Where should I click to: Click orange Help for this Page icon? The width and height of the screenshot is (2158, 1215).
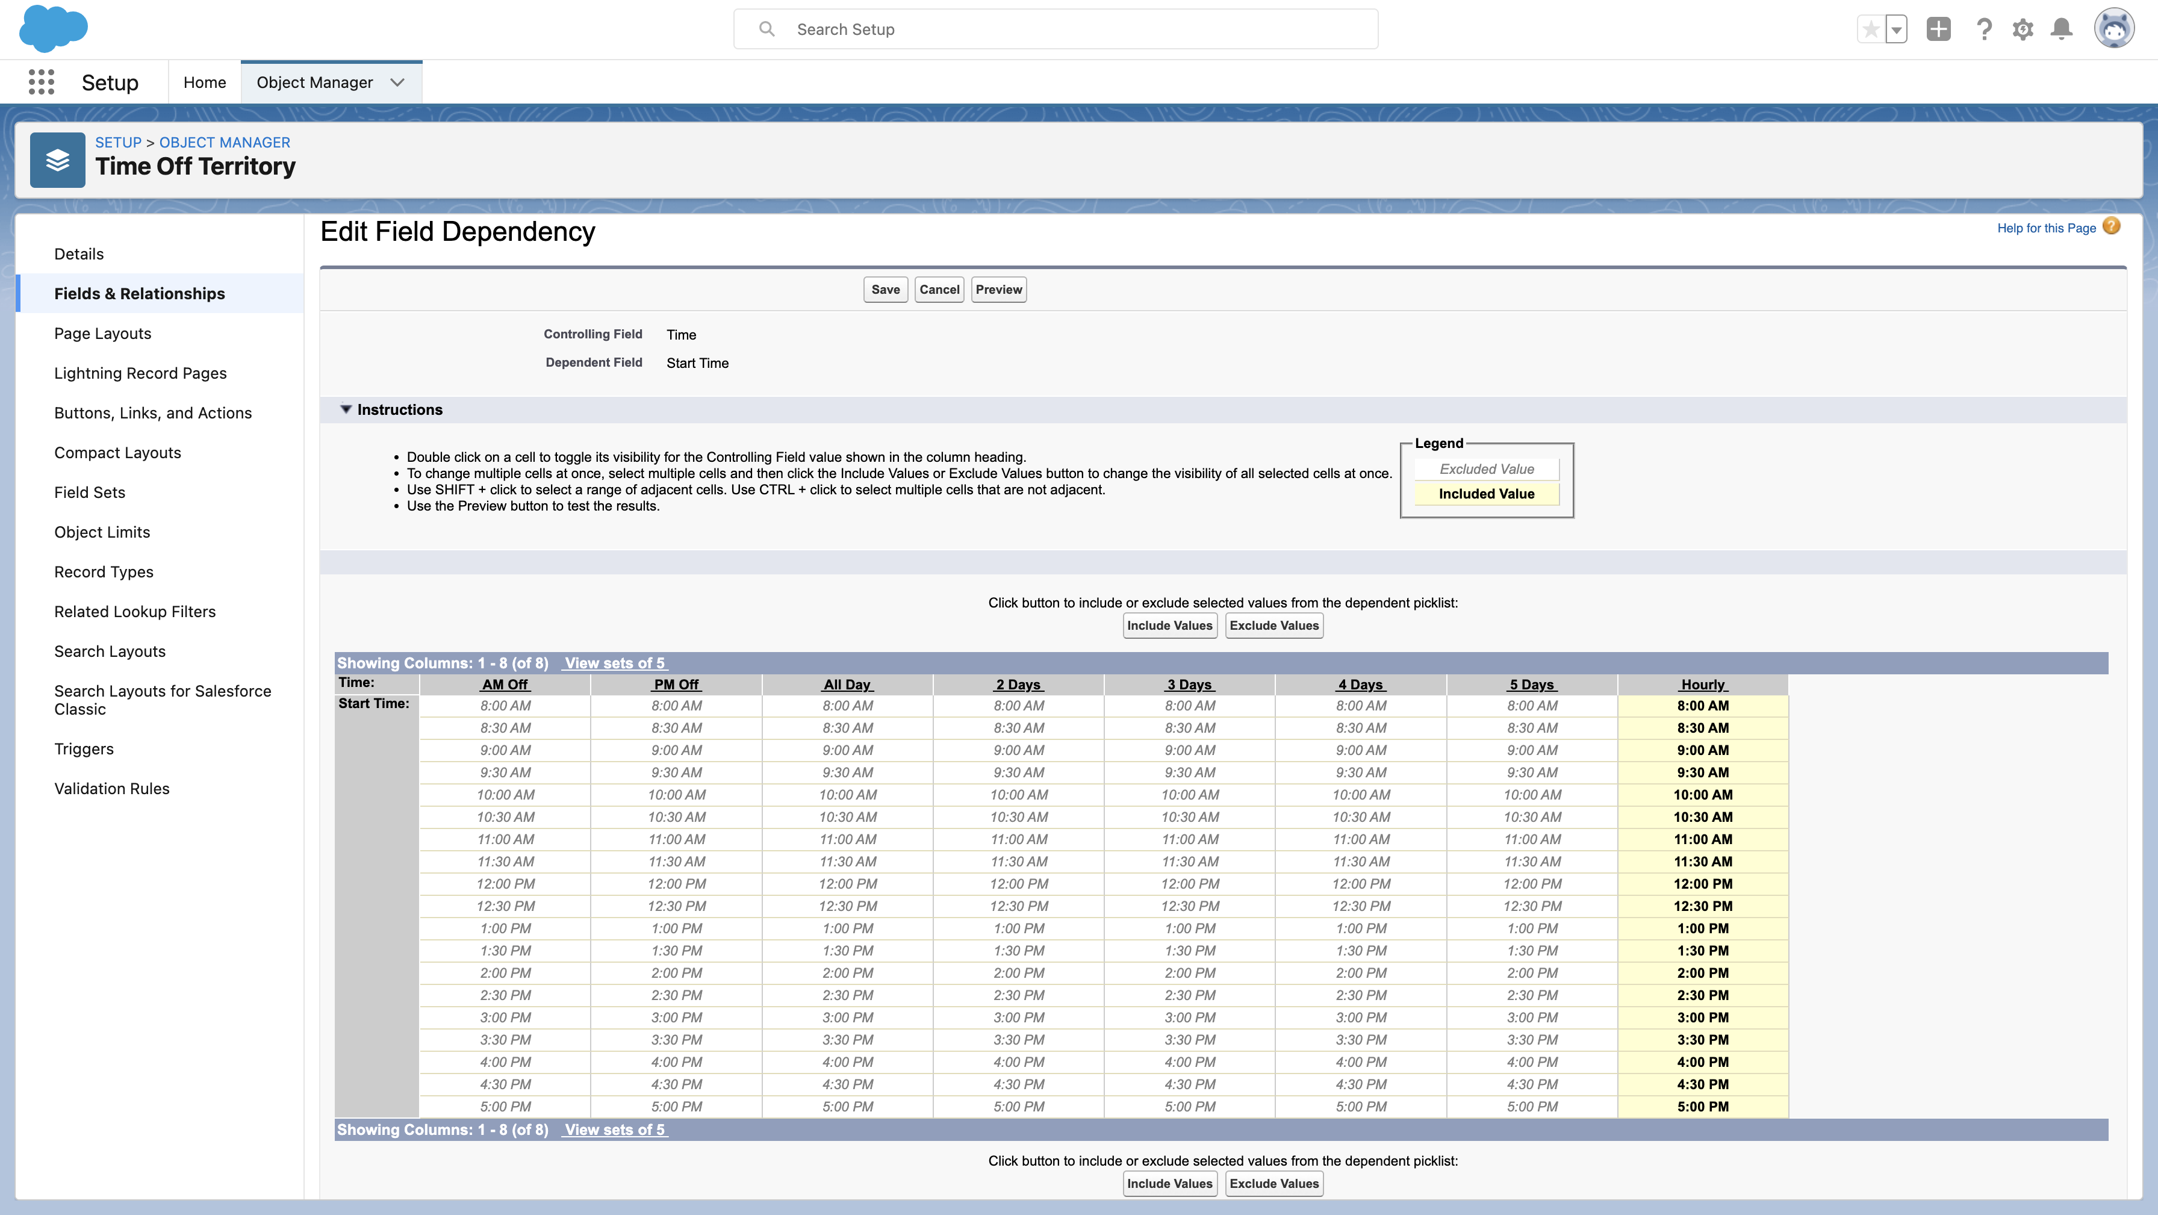click(2111, 226)
